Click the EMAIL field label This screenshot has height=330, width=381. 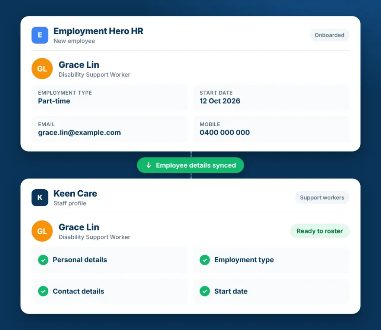pos(46,124)
